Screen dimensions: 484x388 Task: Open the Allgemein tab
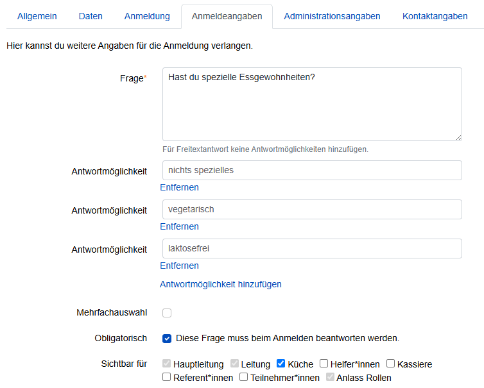[x=37, y=16]
